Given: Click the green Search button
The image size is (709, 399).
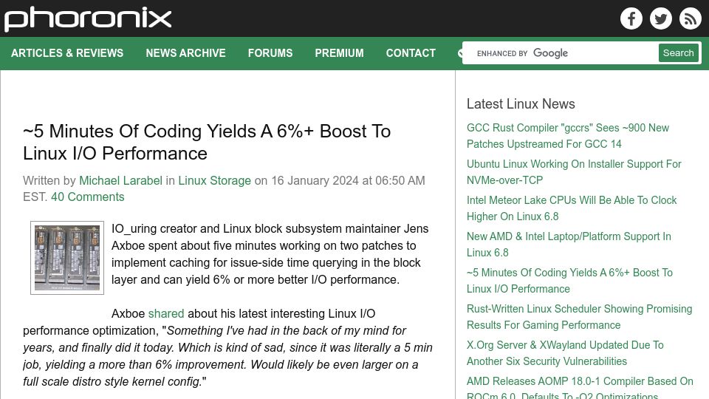Looking at the screenshot, I should pos(678,53).
